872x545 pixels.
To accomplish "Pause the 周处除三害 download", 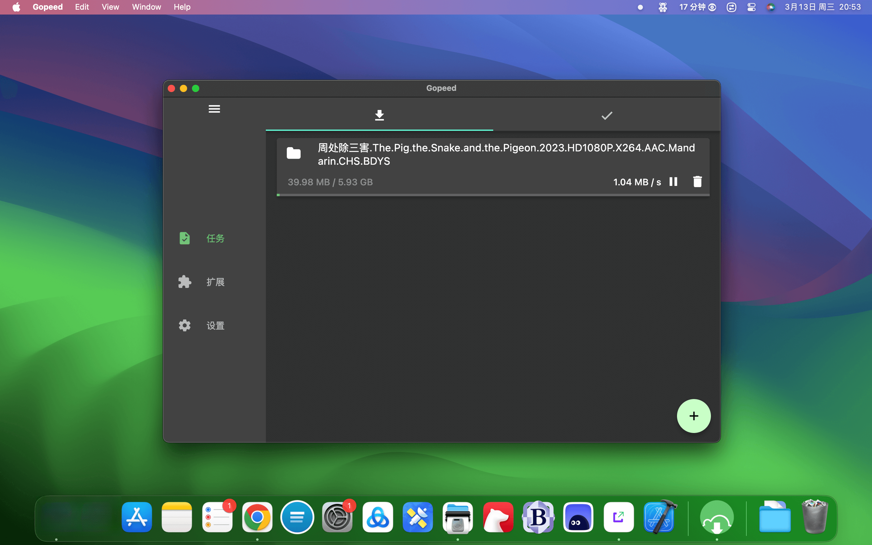I will tap(673, 182).
